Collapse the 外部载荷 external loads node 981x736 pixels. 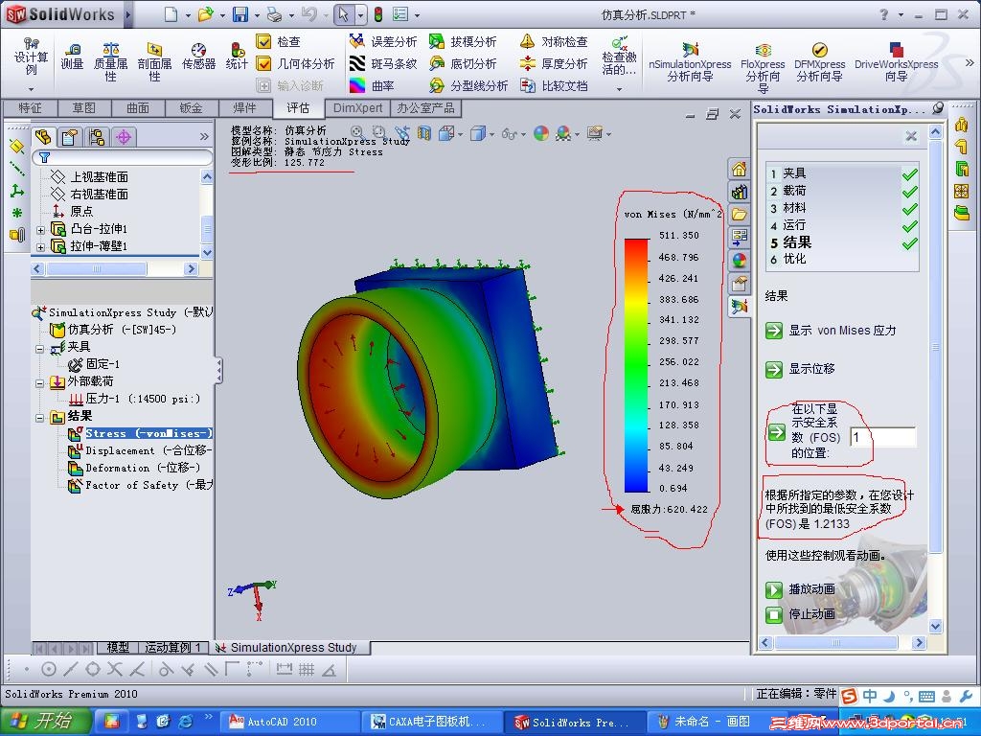click(x=40, y=383)
